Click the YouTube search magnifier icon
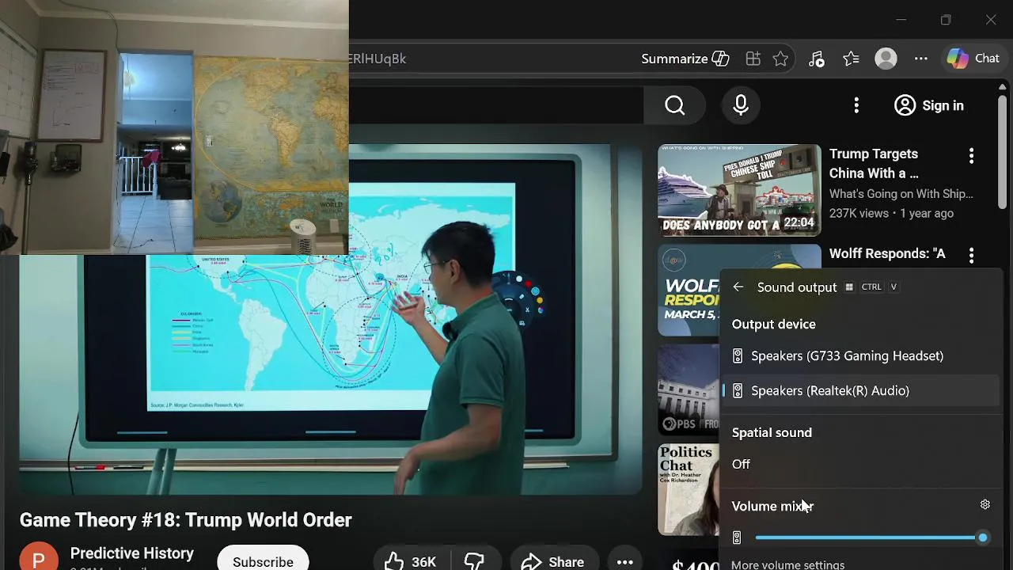 675,105
